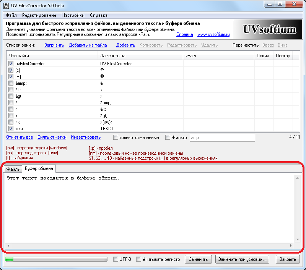Image resolution: width=306 pixels, height=270 pixels.
Task: Minimize the UV FilesCorrector window
Action: click(x=270, y=4)
